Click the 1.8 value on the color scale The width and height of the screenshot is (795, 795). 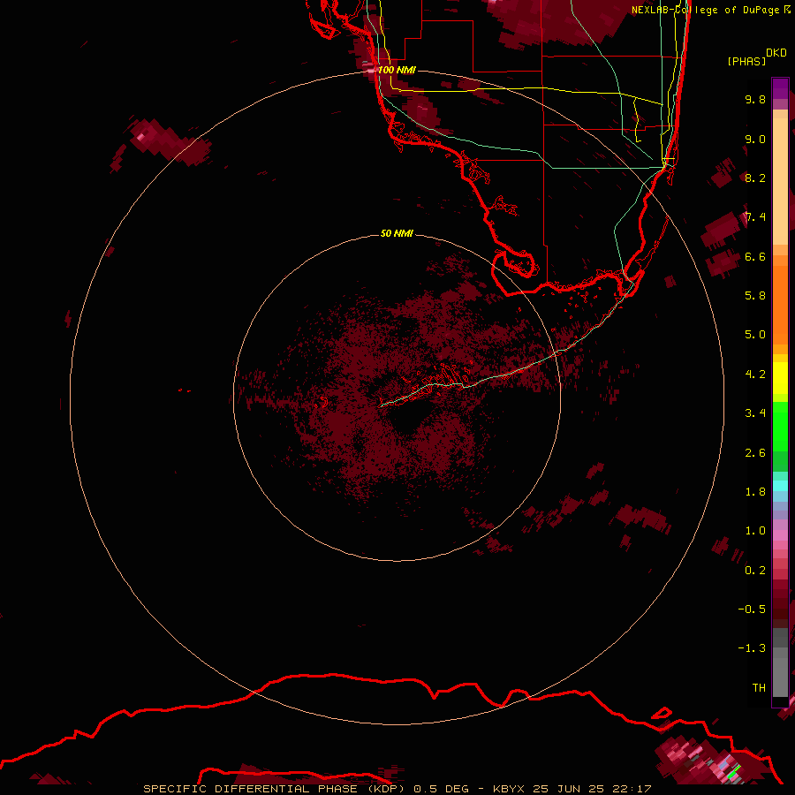point(755,492)
